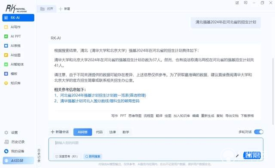Click the 翻译 translate action

[x=159, y=116]
